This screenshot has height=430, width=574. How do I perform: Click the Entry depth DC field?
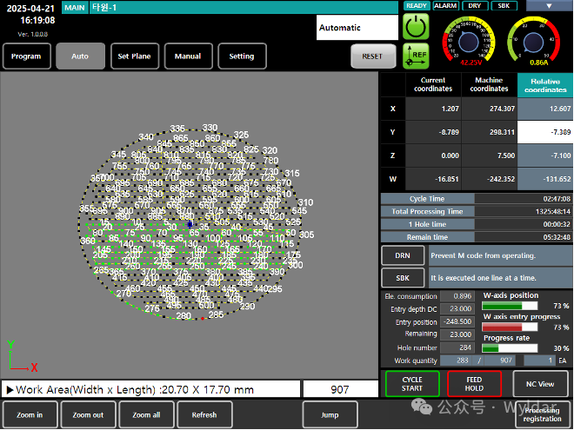point(457,309)
